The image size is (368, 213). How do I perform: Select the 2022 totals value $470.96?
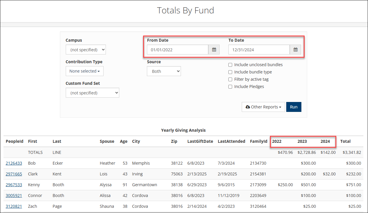(285, 152)
